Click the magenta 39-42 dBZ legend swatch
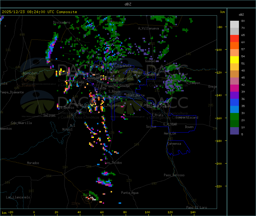Image resolution: width=256 pixels, height=216 pixels. (234, 88)
